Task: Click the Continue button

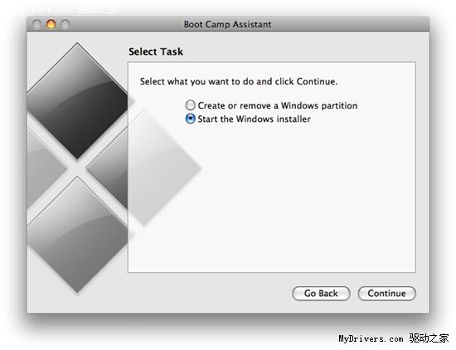Action: tap(387, 293)
